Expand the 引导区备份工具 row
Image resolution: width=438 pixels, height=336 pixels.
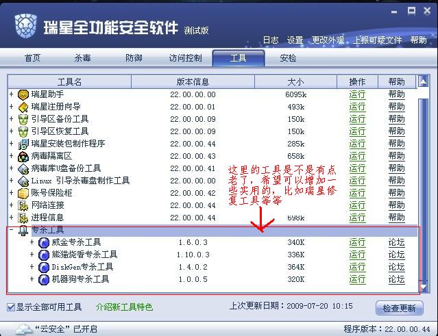pos(11,118)
